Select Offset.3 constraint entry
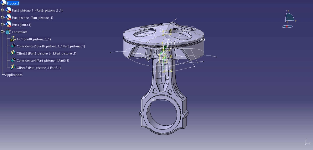This screenshot has width=313, height=150. [47, 54]
